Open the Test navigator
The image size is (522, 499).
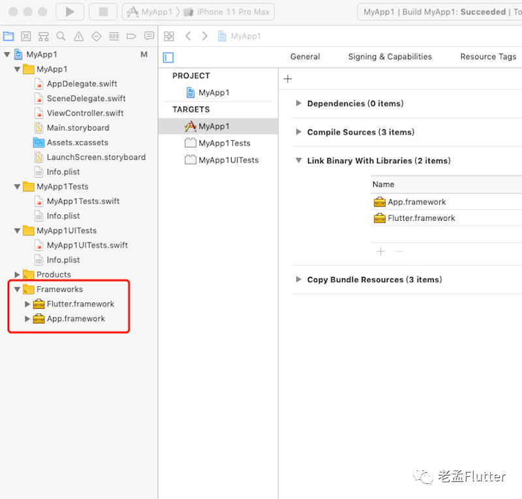[x=96, y=36]
